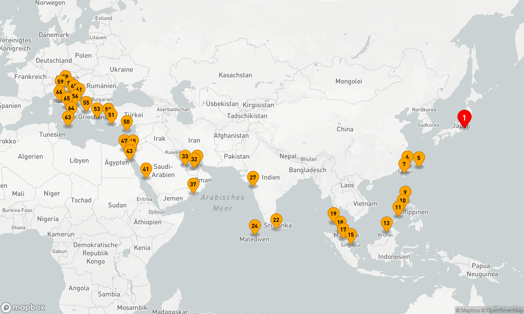Select map marker 22 on Sri Lanka
The width and height of the screenshot is (524, 314).
[x=276, y=220]
